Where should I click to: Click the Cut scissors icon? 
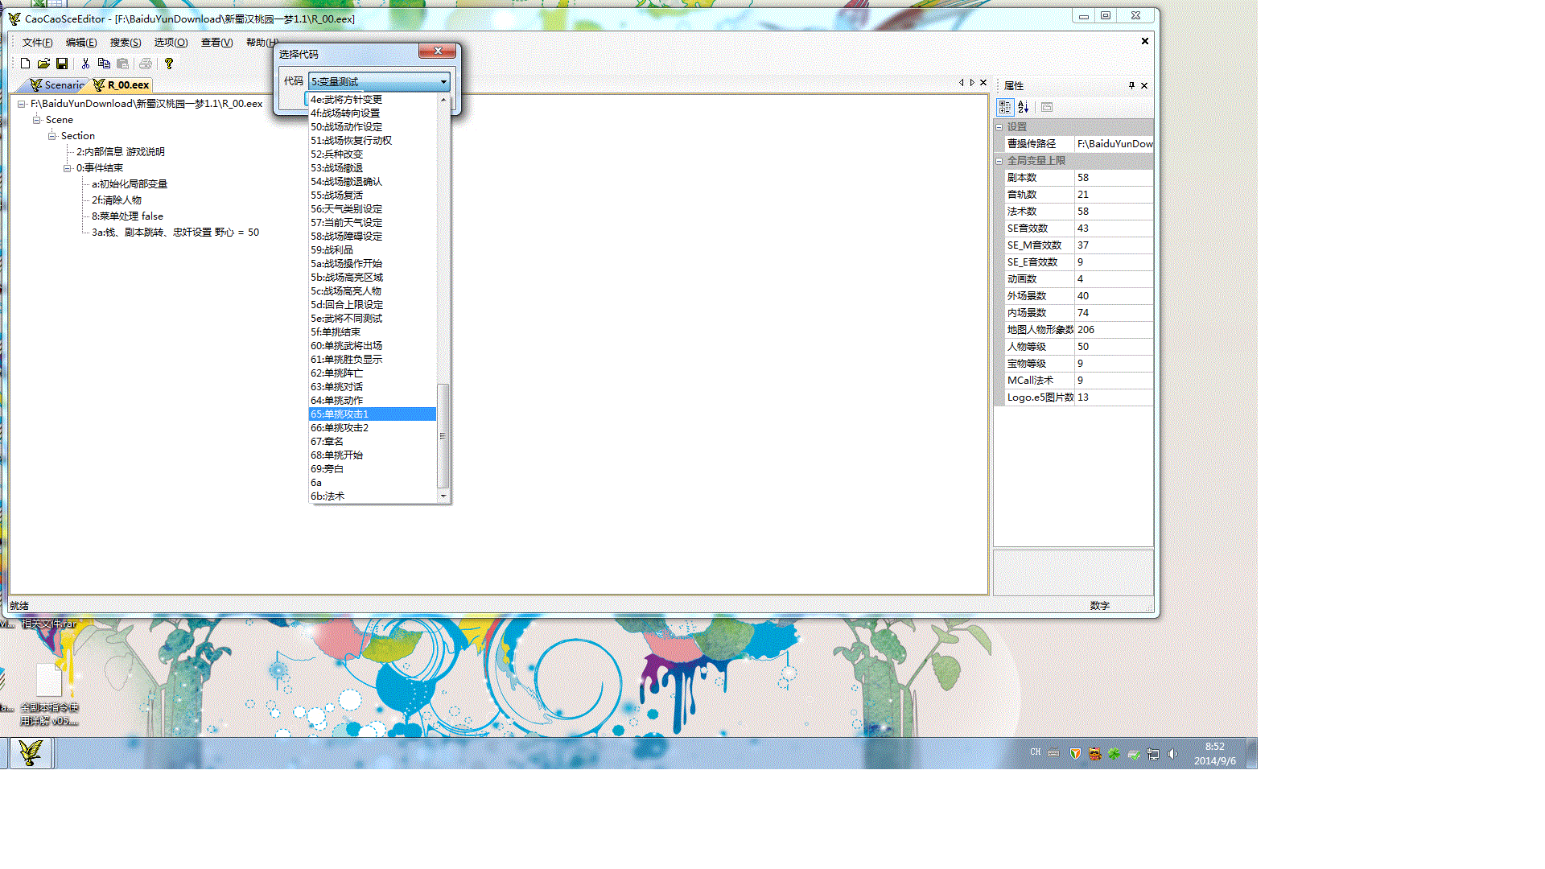(85, 64)
